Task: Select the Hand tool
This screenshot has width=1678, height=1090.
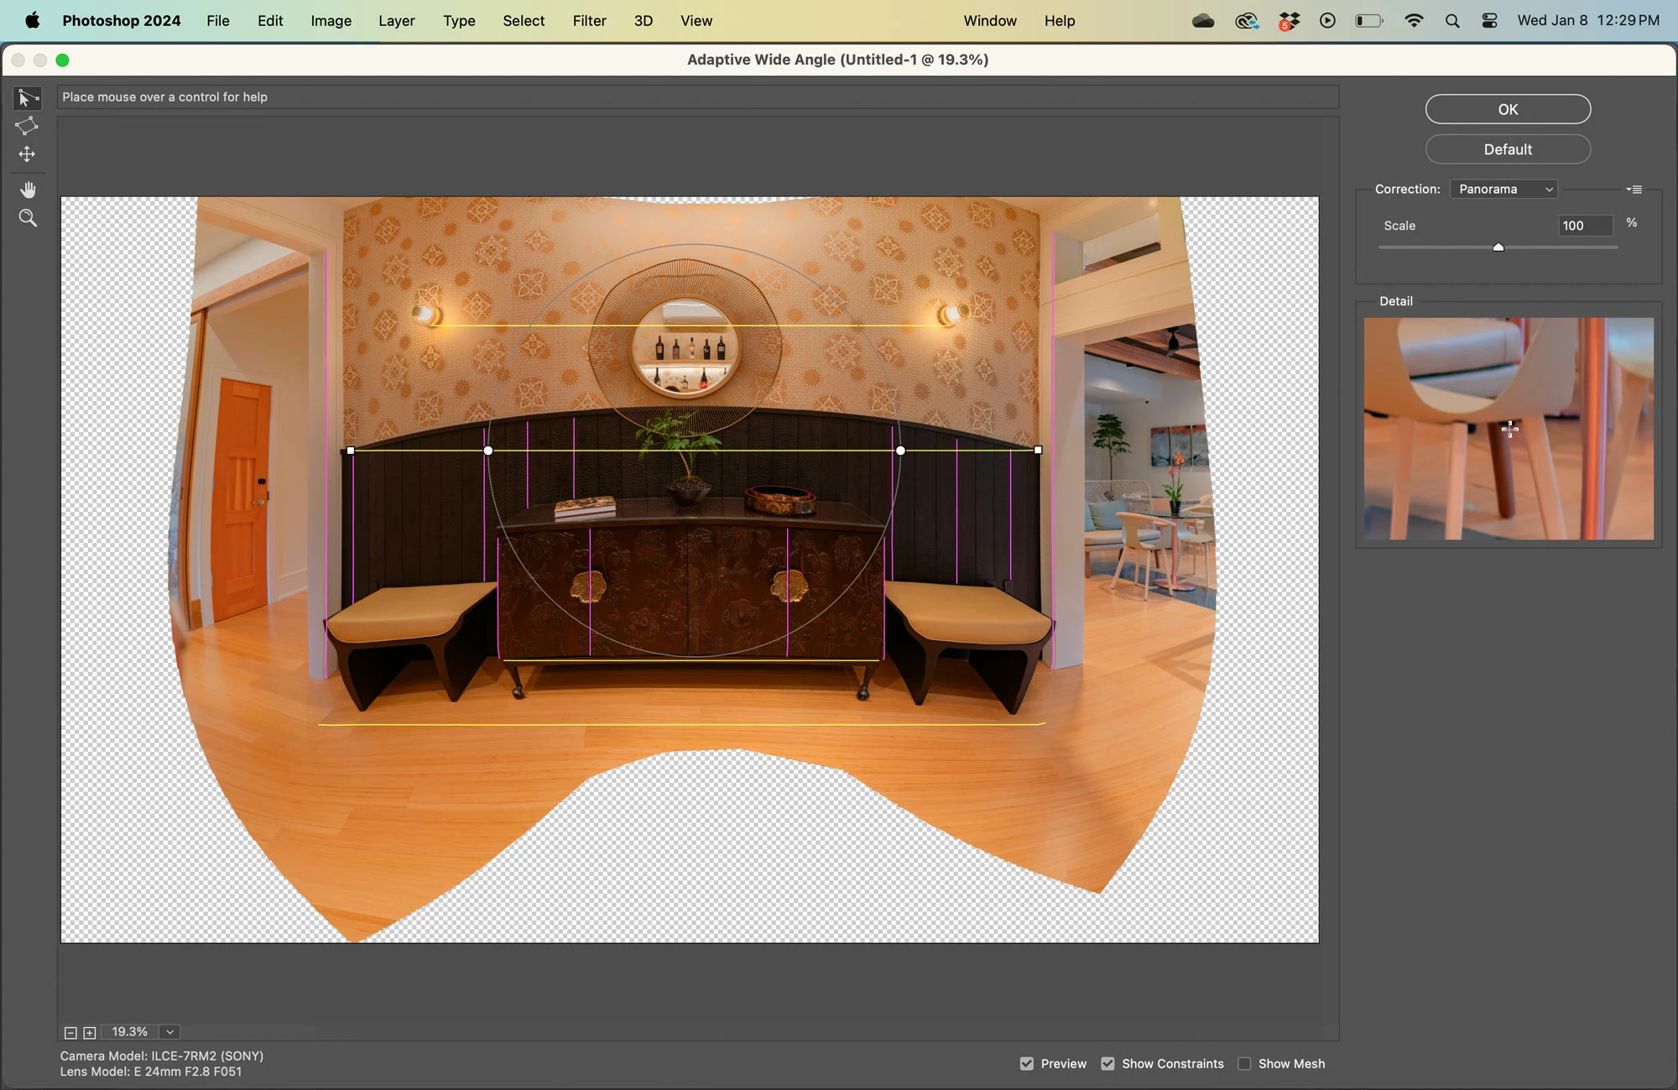Action: click(x=28, y=190)
